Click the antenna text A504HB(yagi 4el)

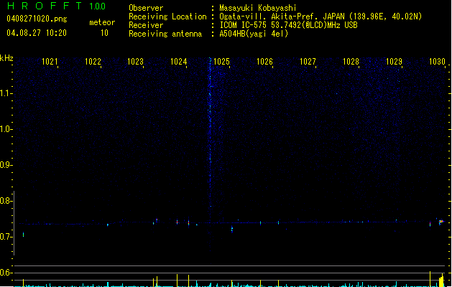click(254, 34)
